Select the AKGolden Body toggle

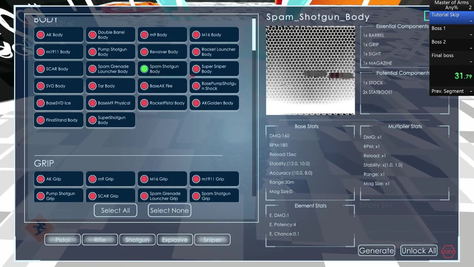pyautogui.click(x=196, y=103)
